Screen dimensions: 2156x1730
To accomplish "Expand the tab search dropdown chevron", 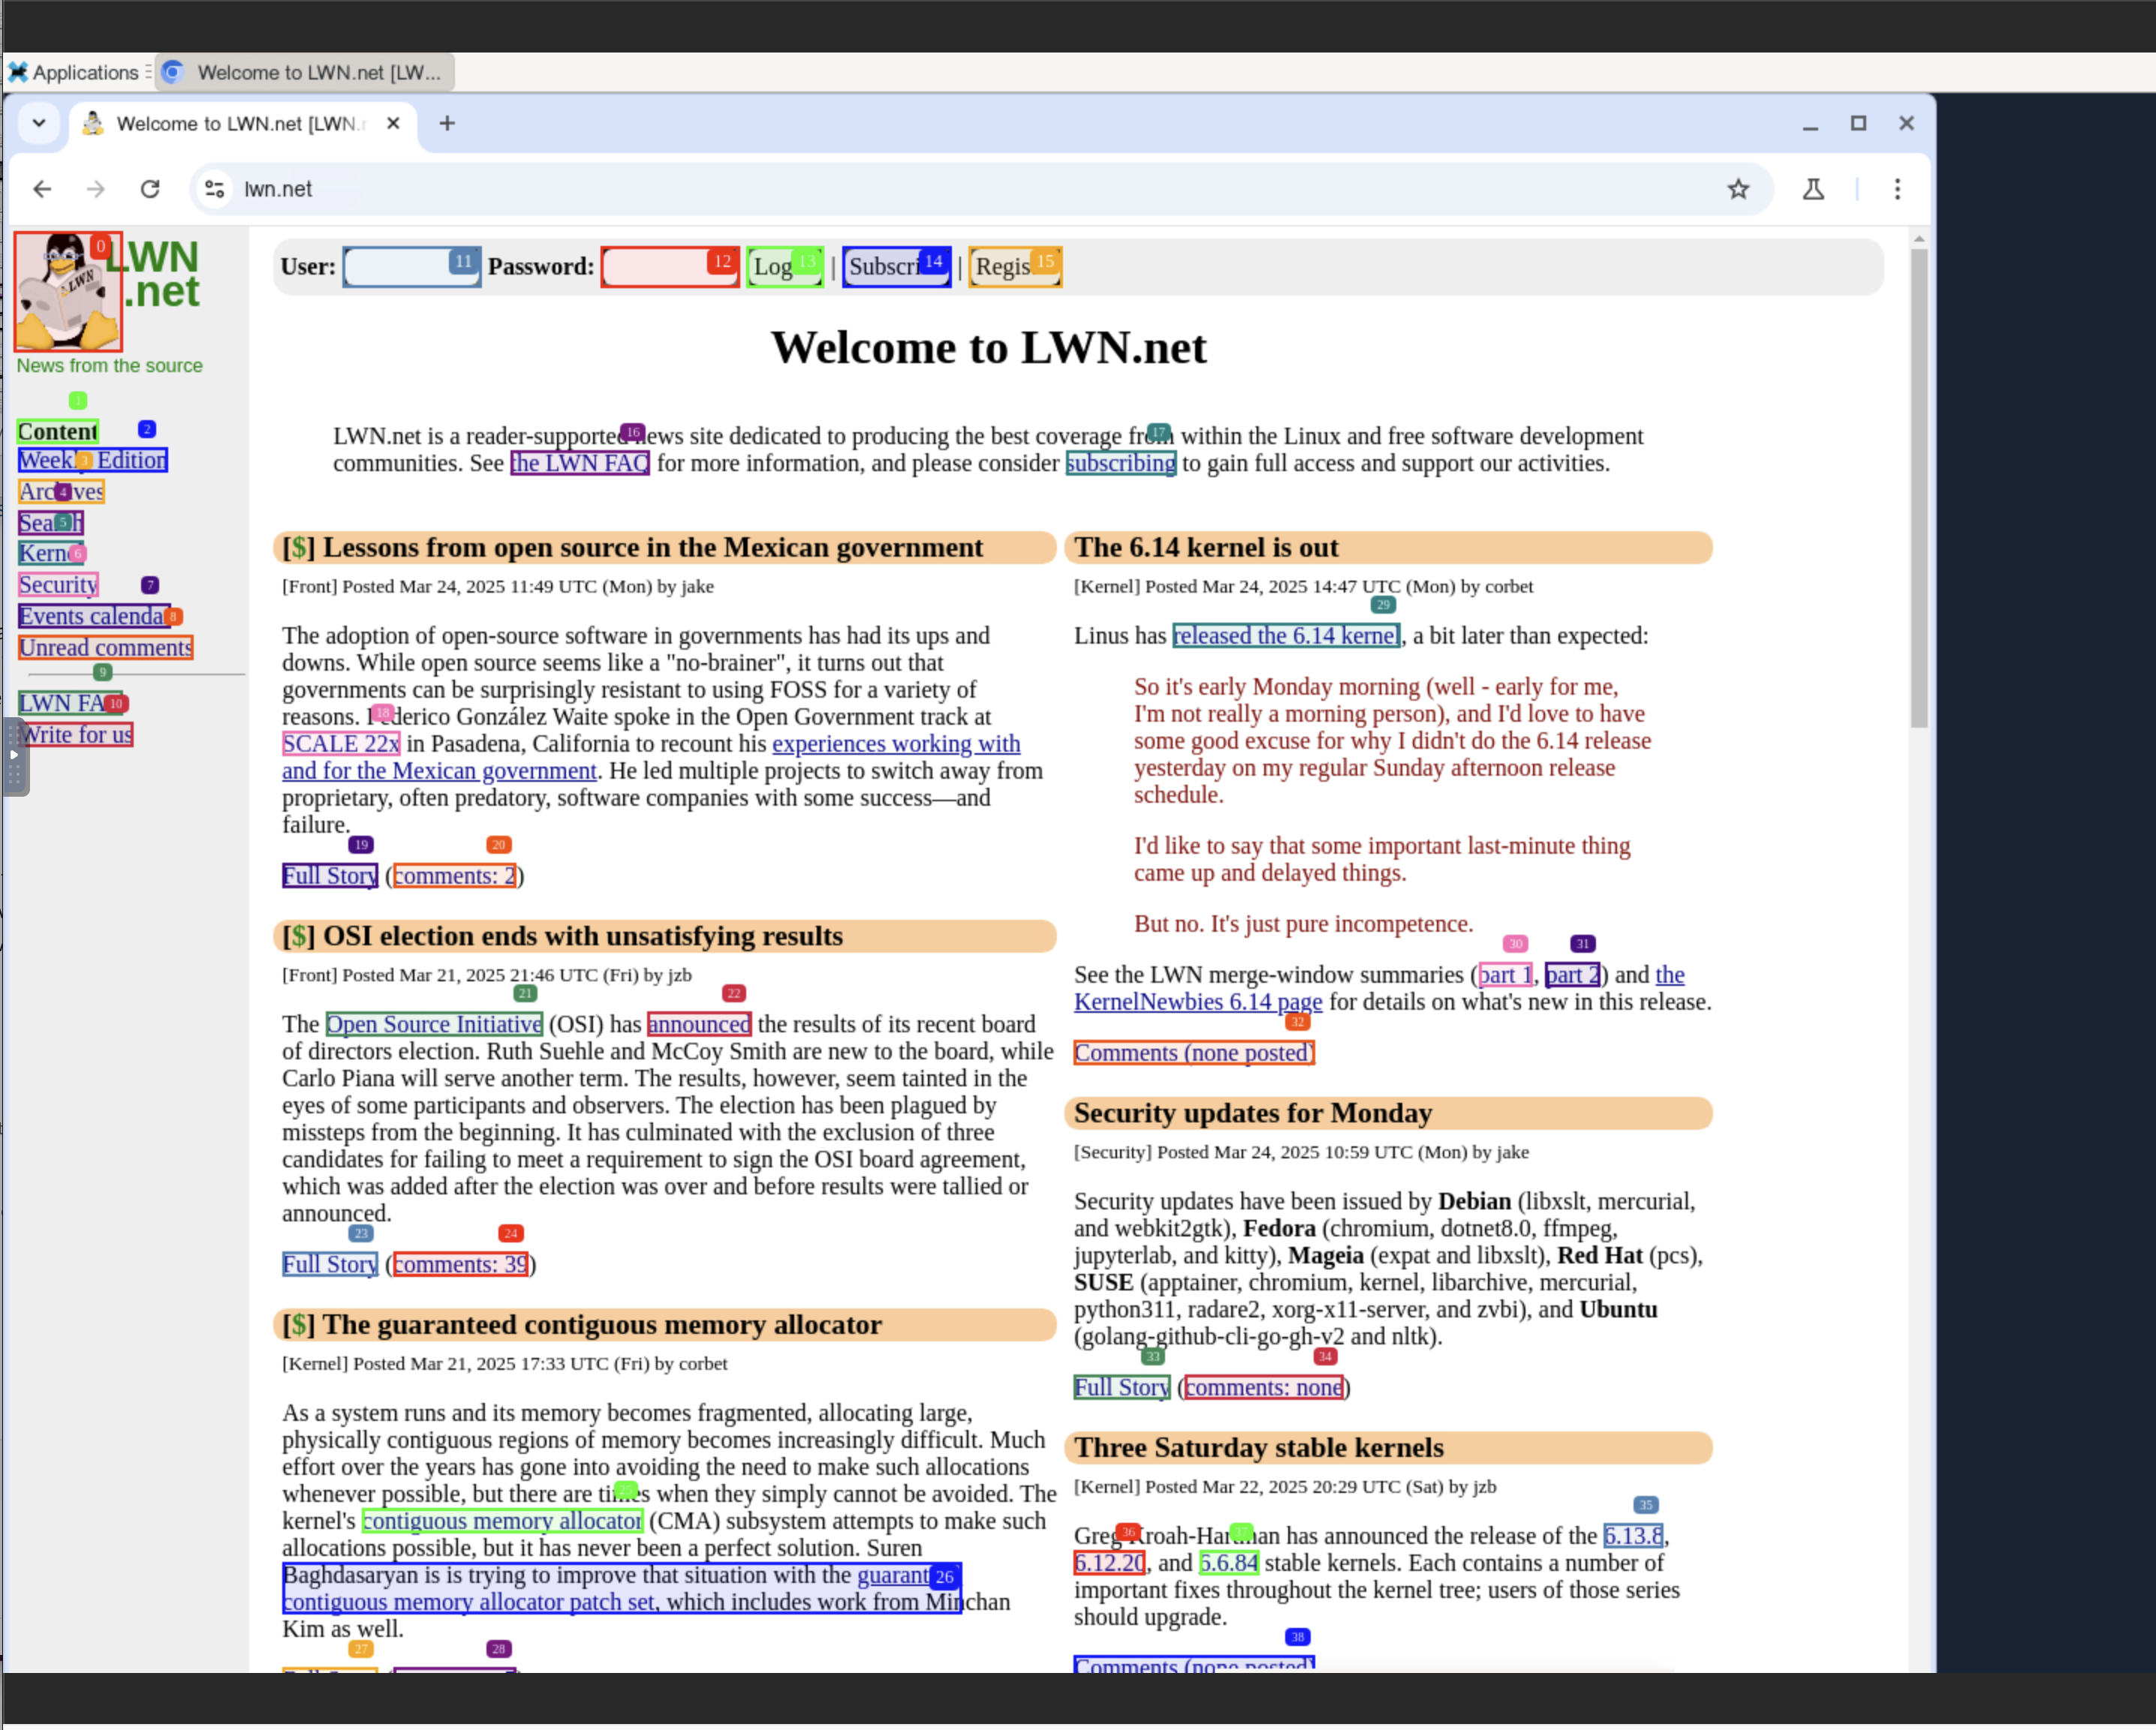I will point(39,123).
